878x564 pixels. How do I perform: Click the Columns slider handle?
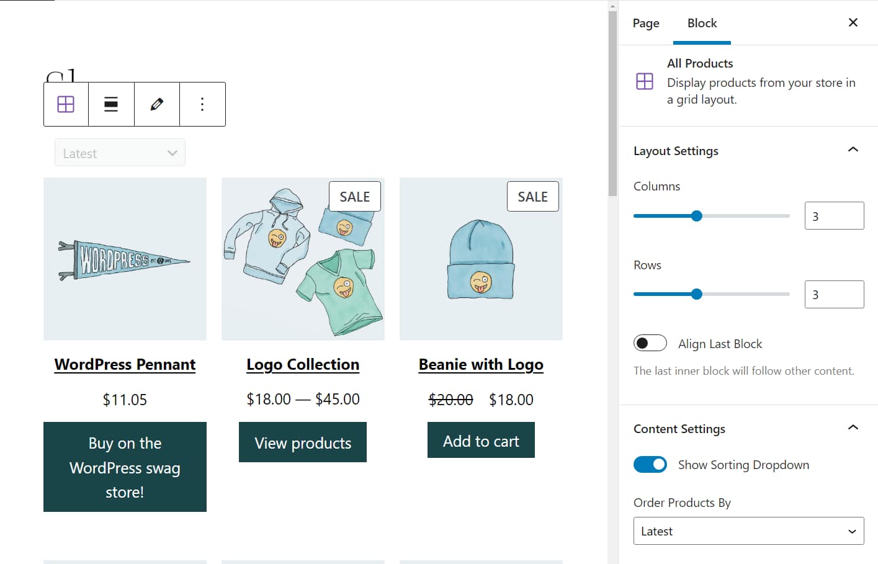[696, 216]
